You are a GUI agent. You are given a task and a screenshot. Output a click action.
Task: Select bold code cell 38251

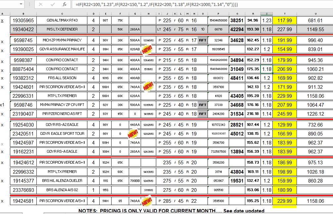point(237,21)
